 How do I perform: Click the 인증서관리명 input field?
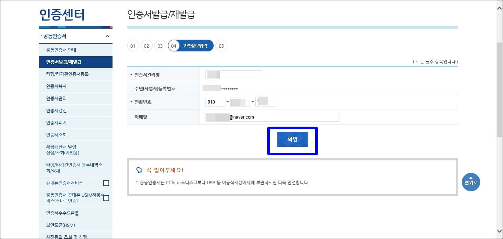pos(234,75)
